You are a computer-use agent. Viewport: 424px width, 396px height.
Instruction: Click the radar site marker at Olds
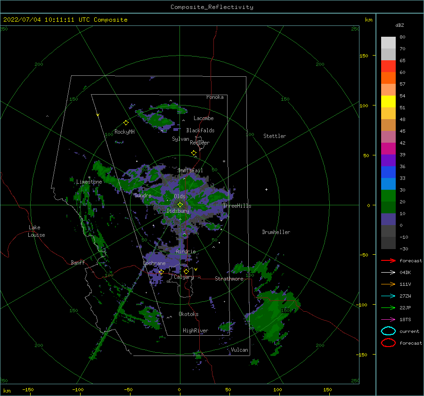[x=180, y=205]
